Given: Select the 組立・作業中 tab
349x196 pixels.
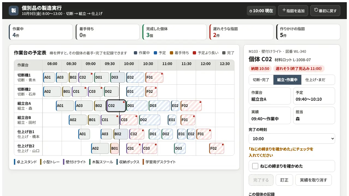Looking at the screenshot, I should [x=287, y=80].
